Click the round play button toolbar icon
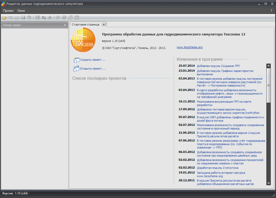The width and height of the screenshot is (276, 198). point(64,17)
